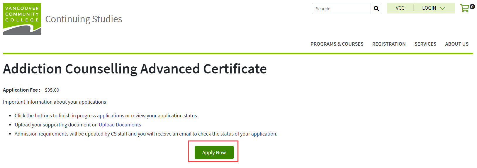Click the Vancouver Community College logo

click(22, 19)
